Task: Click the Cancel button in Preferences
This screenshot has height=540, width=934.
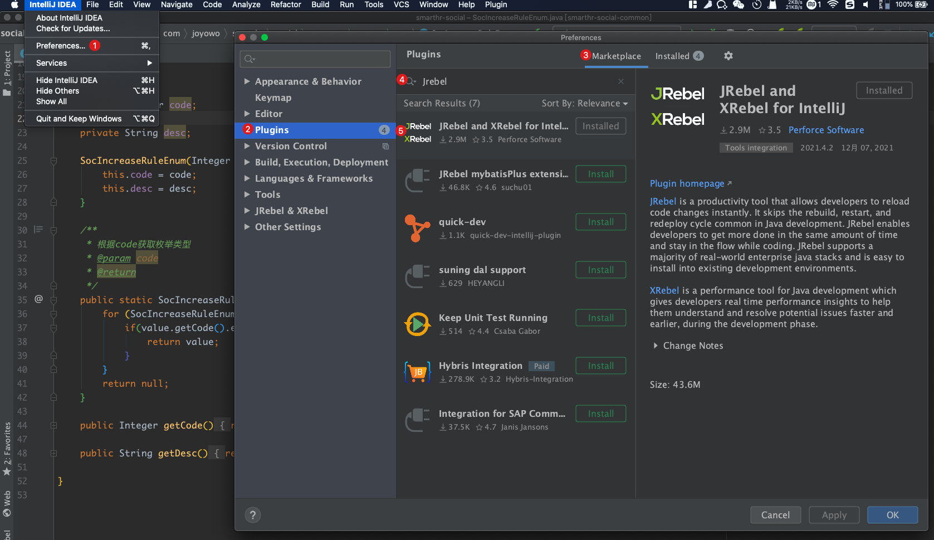Action: tap(775, 515)
